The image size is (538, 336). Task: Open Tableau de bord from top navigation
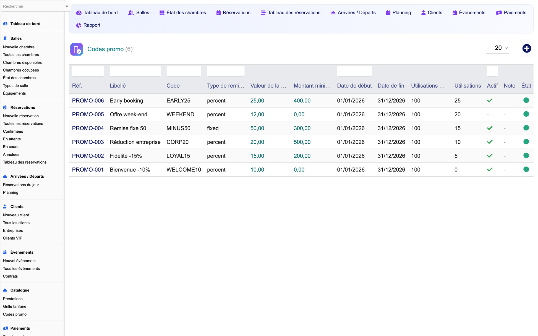point(97,13)
